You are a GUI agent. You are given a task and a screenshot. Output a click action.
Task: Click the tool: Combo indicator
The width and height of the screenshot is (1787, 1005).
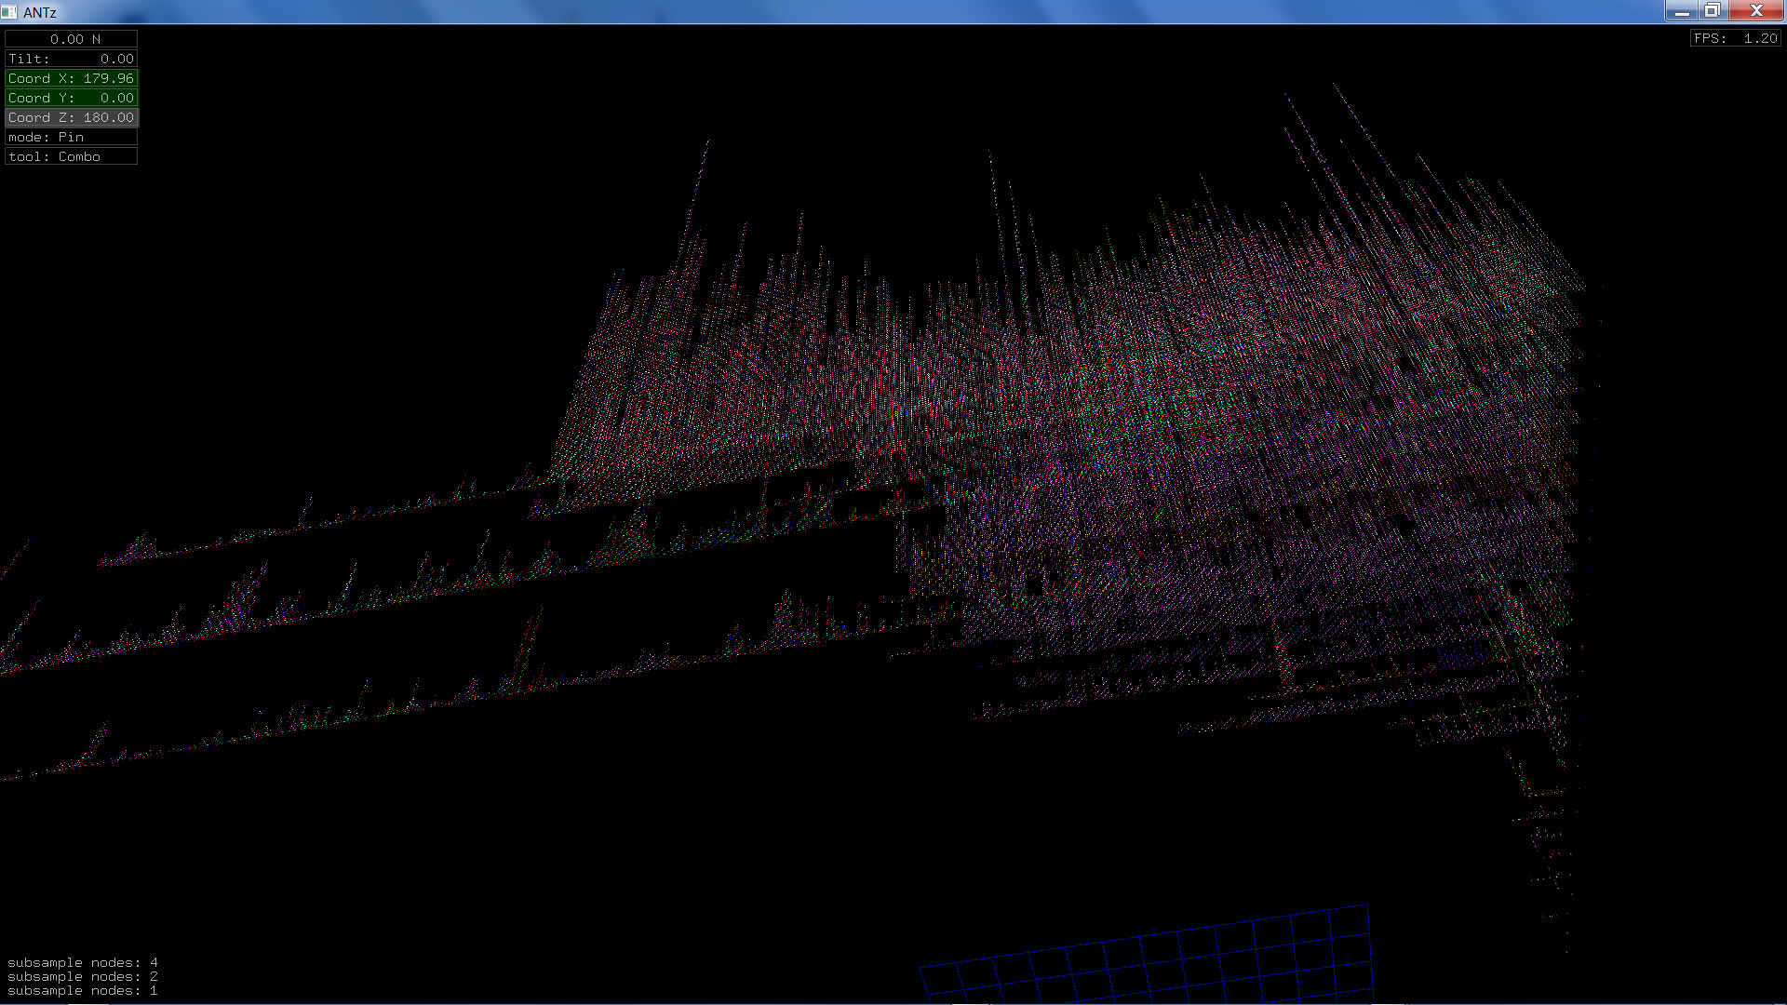click(x=72, y=156)
